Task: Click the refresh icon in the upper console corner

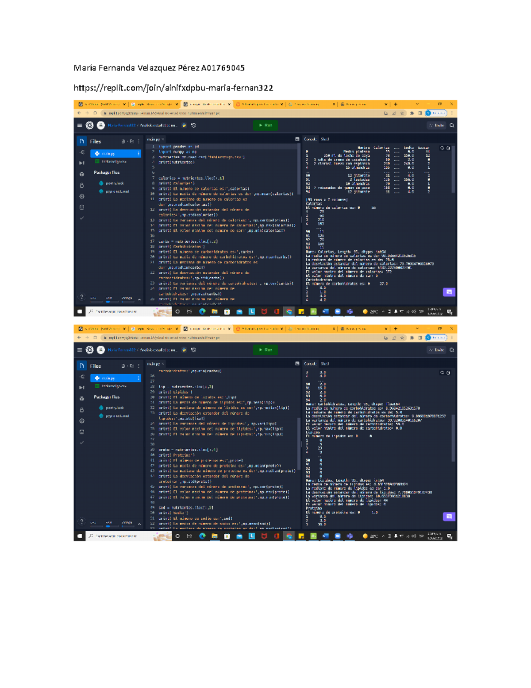Action: 442,148
